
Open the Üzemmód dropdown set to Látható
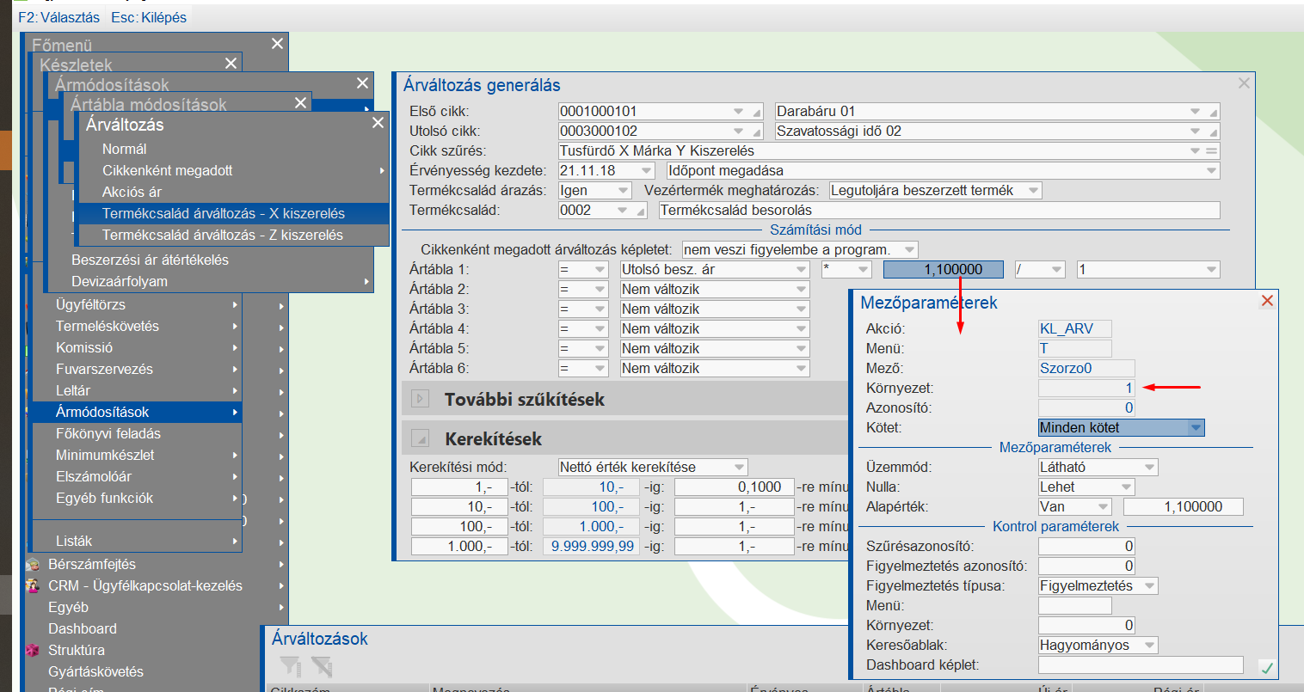coord(1149,468)
